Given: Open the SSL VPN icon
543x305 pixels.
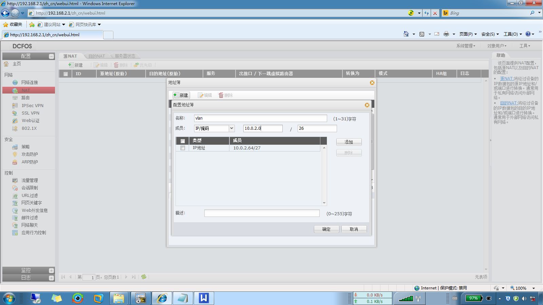Looking at the screenshot, I should point(15,113).
